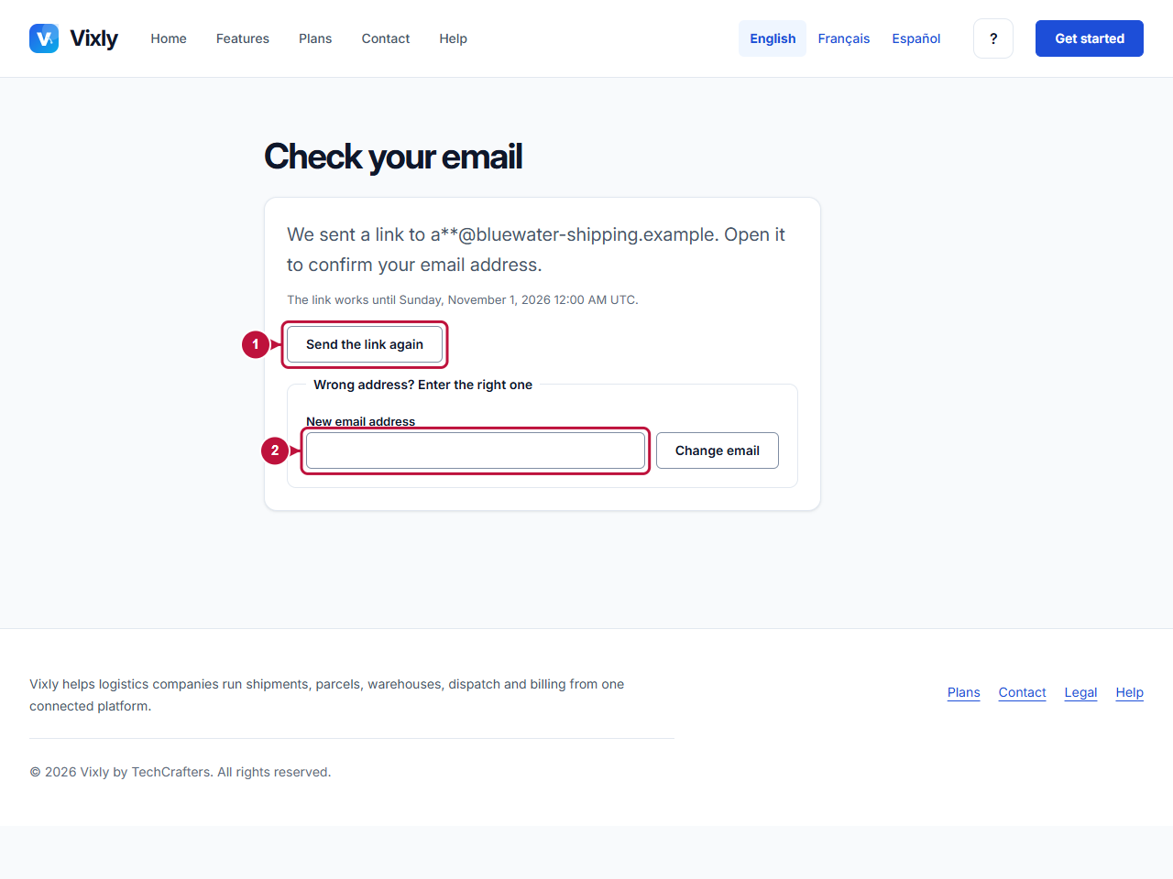Click the 'We sent a link to' message
Screen dimensions: 1173x879
[536, 249]
